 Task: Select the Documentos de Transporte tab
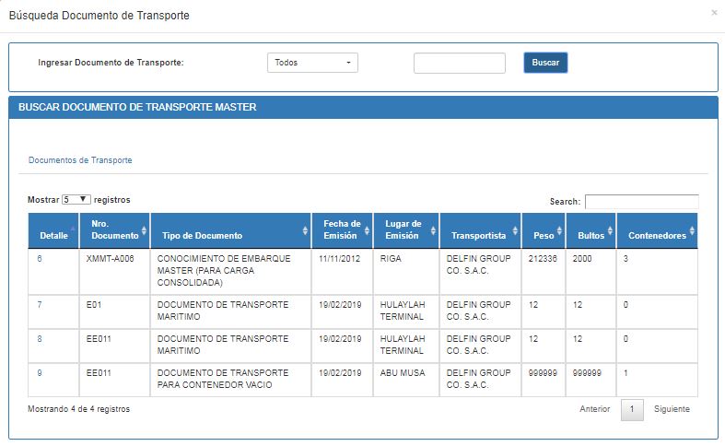pos(80,160)
